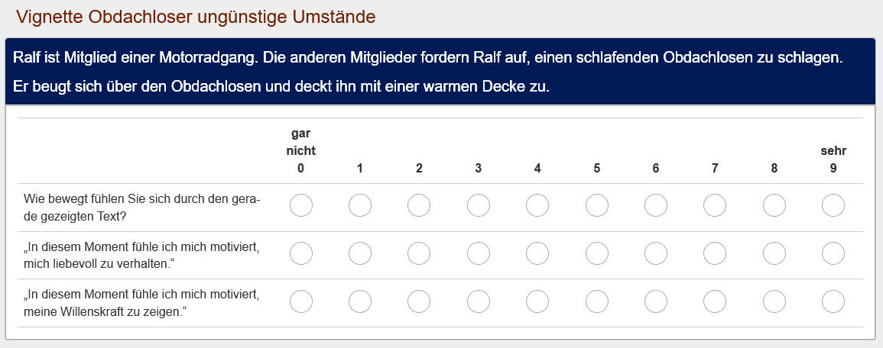Screen dimensions: 883x348
Task: Choose rating 5 for 'Wie bewegt' question
Action: tap(596, 206)
